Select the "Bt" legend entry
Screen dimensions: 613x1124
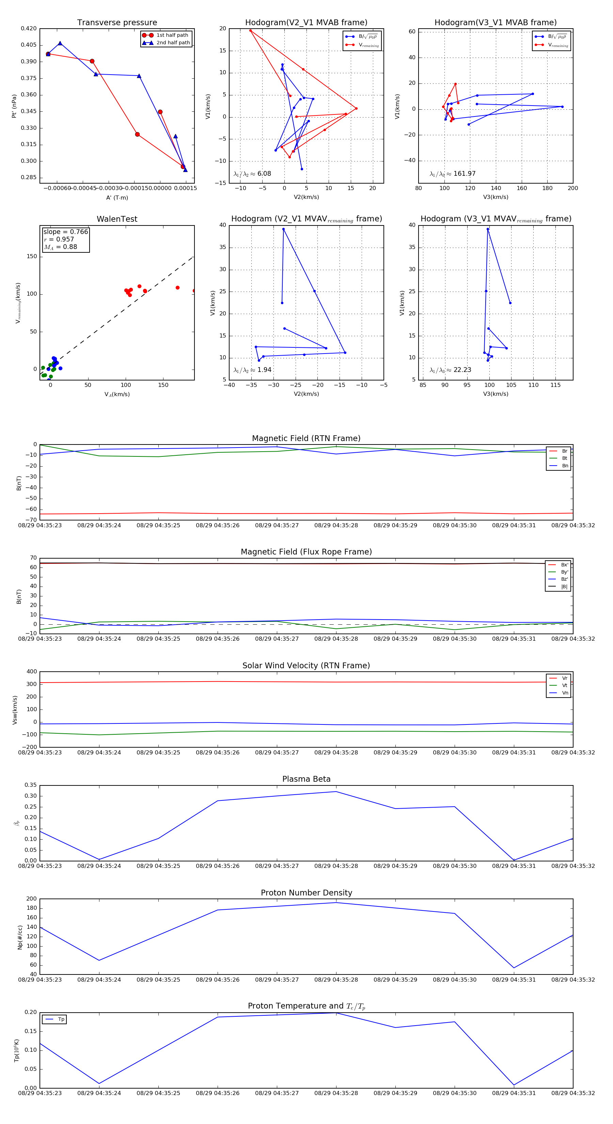tap(559, 458)
